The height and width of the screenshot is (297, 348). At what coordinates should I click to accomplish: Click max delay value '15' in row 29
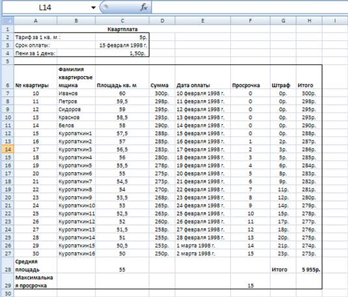[x=250, y=286]
